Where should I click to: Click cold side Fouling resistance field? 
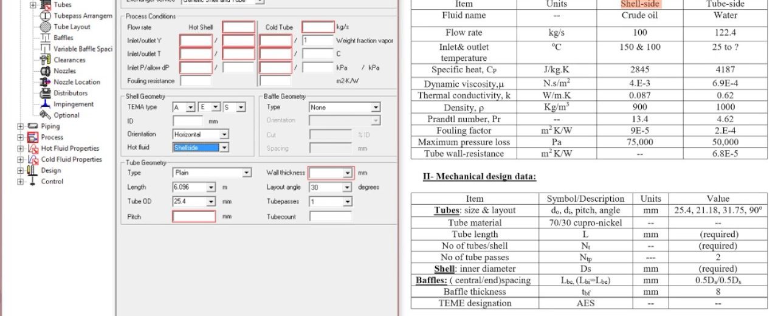275,81
